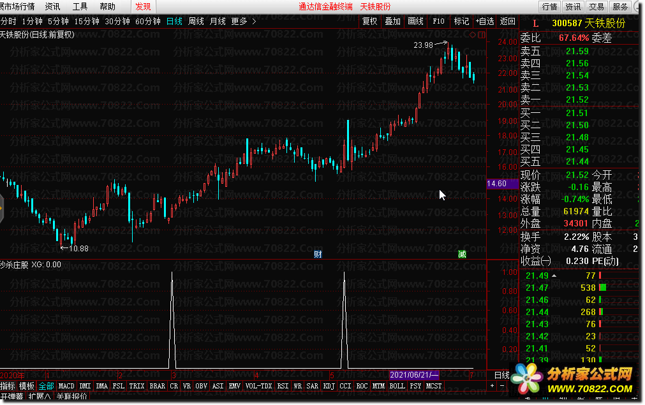Viewport: 645px width, 405px height.
Task: Apply the MTM indicator
Action: tap(378, 386)
